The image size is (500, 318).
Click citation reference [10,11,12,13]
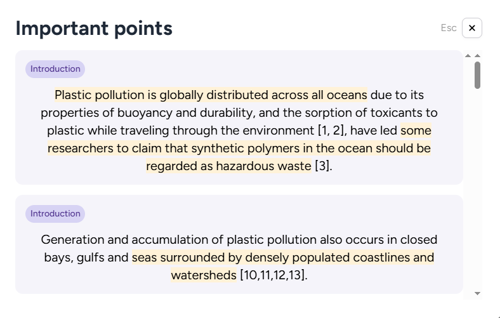coord(273,275)
